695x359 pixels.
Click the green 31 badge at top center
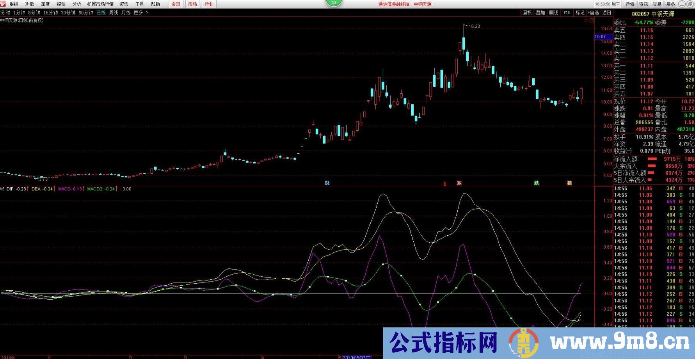coord(334,3)
